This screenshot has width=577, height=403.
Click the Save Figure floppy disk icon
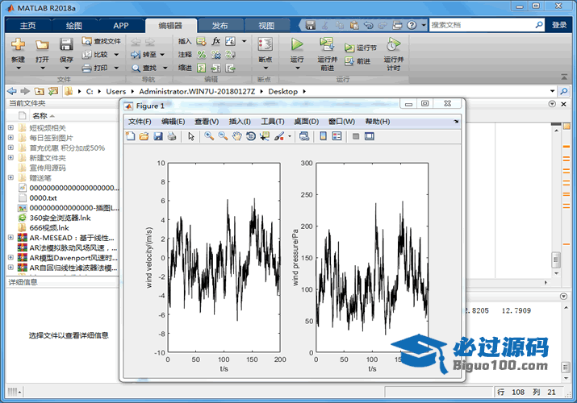(158, 136)
